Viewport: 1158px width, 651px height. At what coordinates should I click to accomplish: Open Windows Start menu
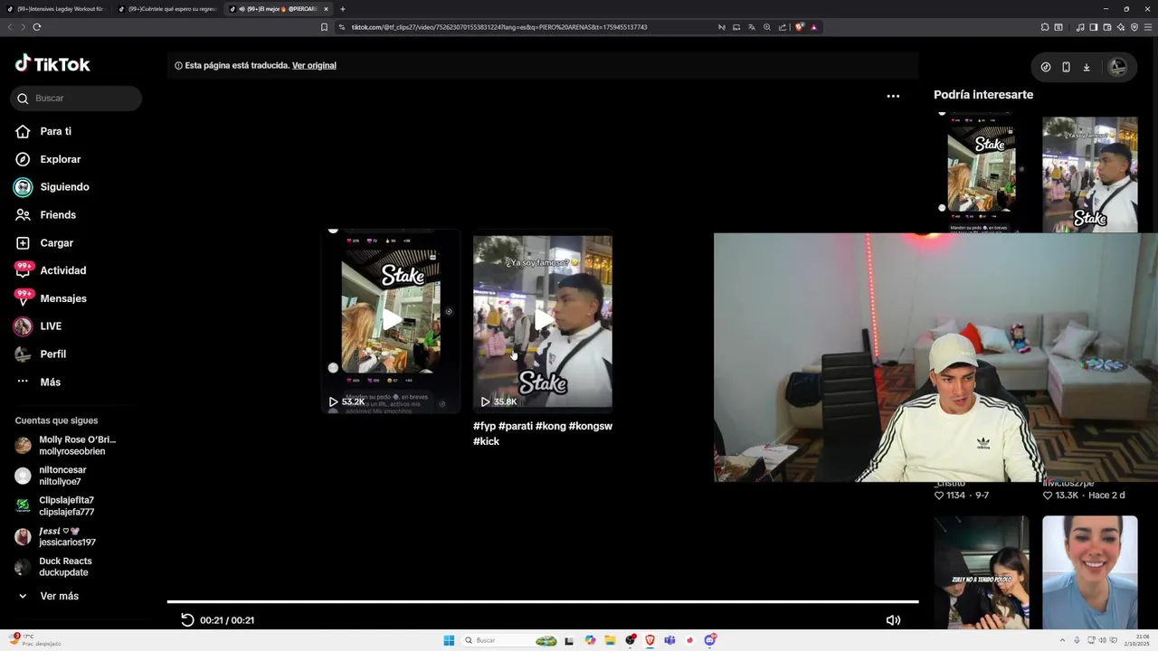coord(449,640)
